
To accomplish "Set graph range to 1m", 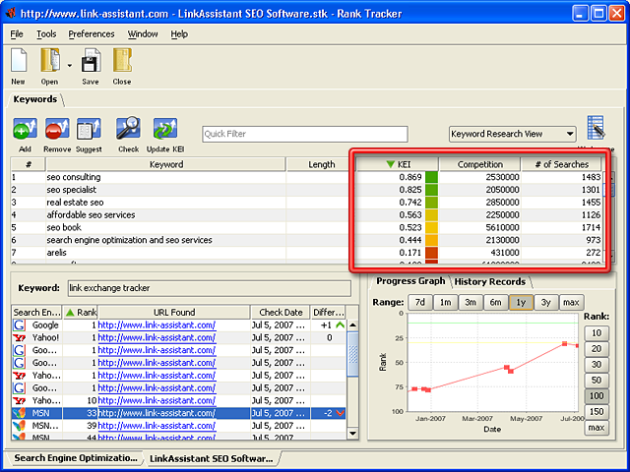I will tap(445, 302).
